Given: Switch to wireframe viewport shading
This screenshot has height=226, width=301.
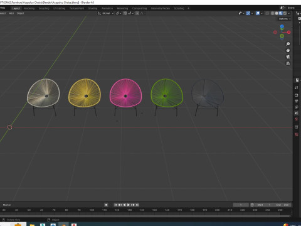Looking at the screenshot, I should click(x=273, y=13).
